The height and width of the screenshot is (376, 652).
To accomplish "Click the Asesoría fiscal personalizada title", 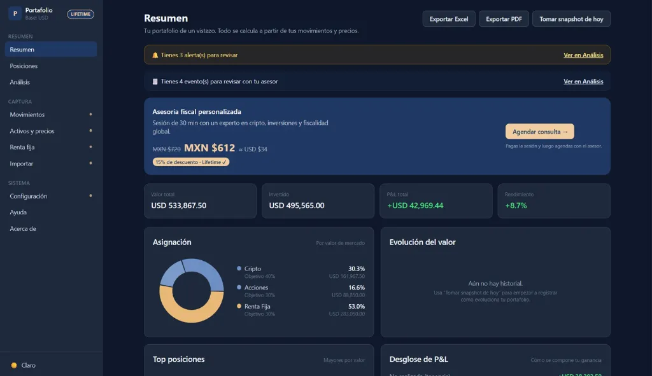I will point(197,111).
